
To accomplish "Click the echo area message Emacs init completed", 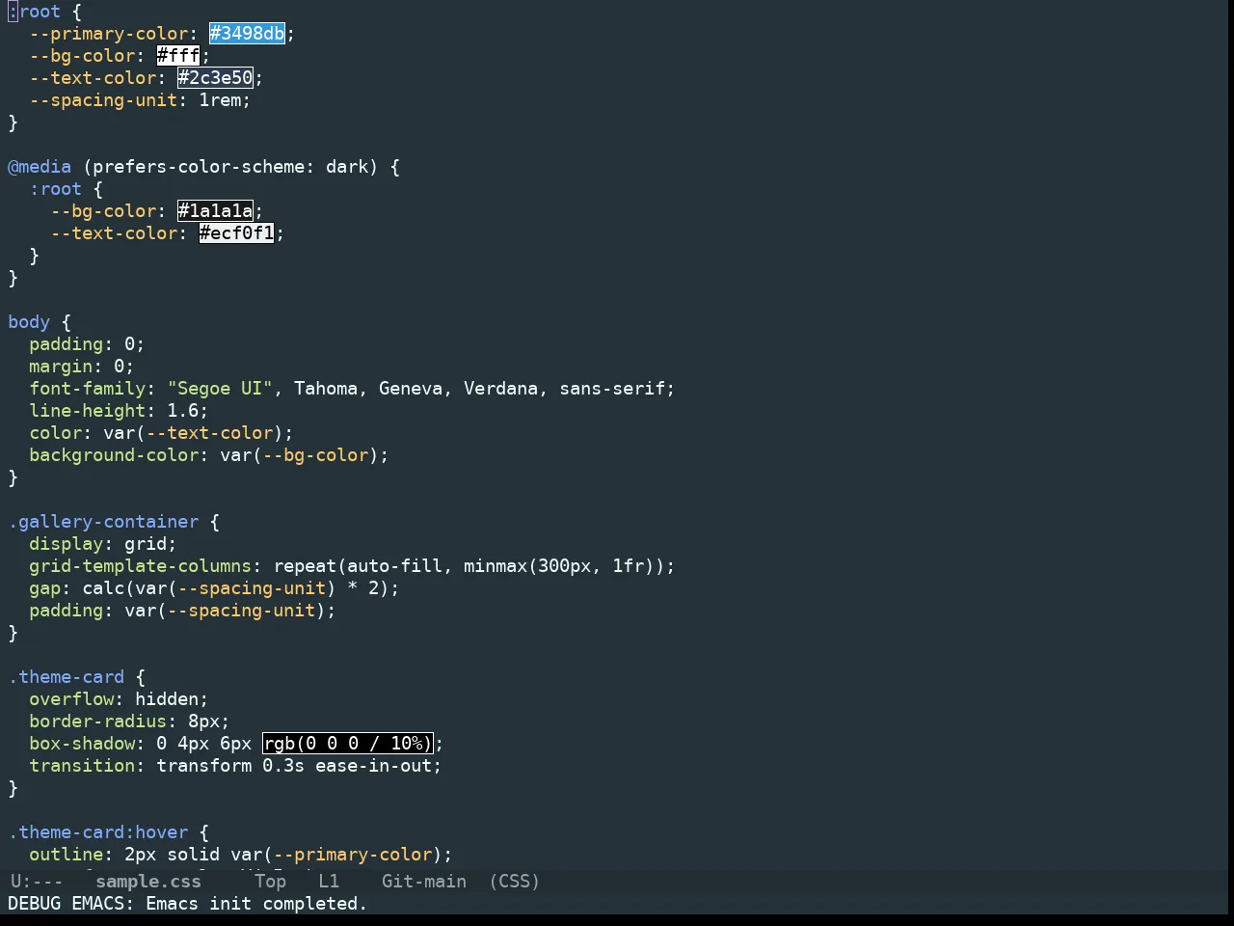I will [188, 904].
